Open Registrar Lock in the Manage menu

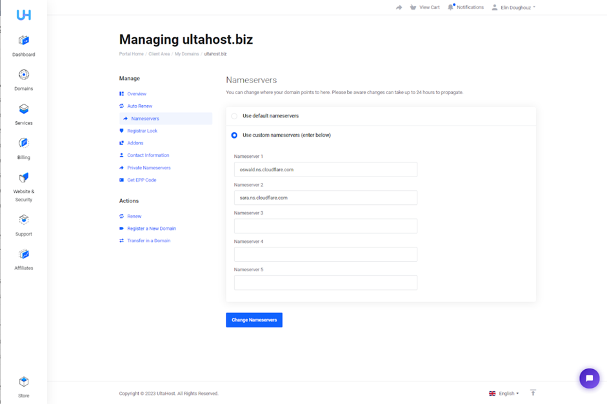(x=142, y=131)
